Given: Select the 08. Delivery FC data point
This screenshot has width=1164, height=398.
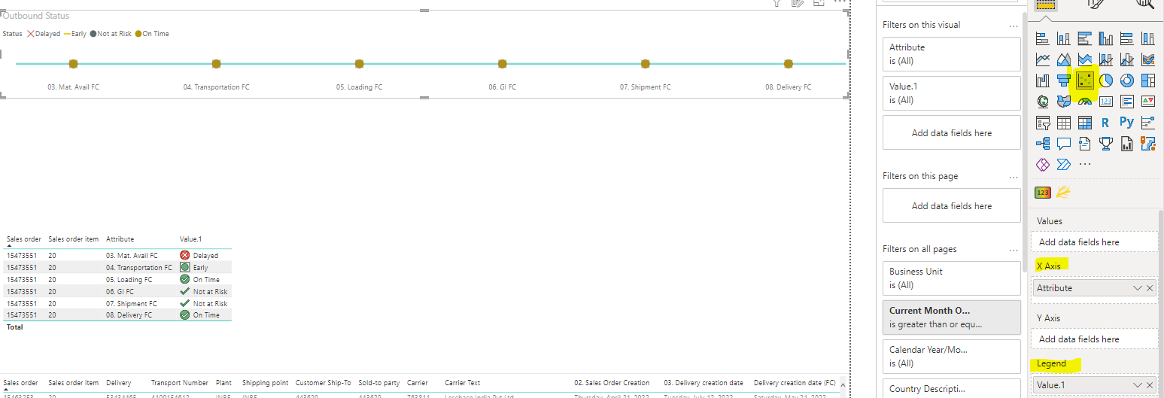Looking at the screenshot, I should click(x=788, y=64).
